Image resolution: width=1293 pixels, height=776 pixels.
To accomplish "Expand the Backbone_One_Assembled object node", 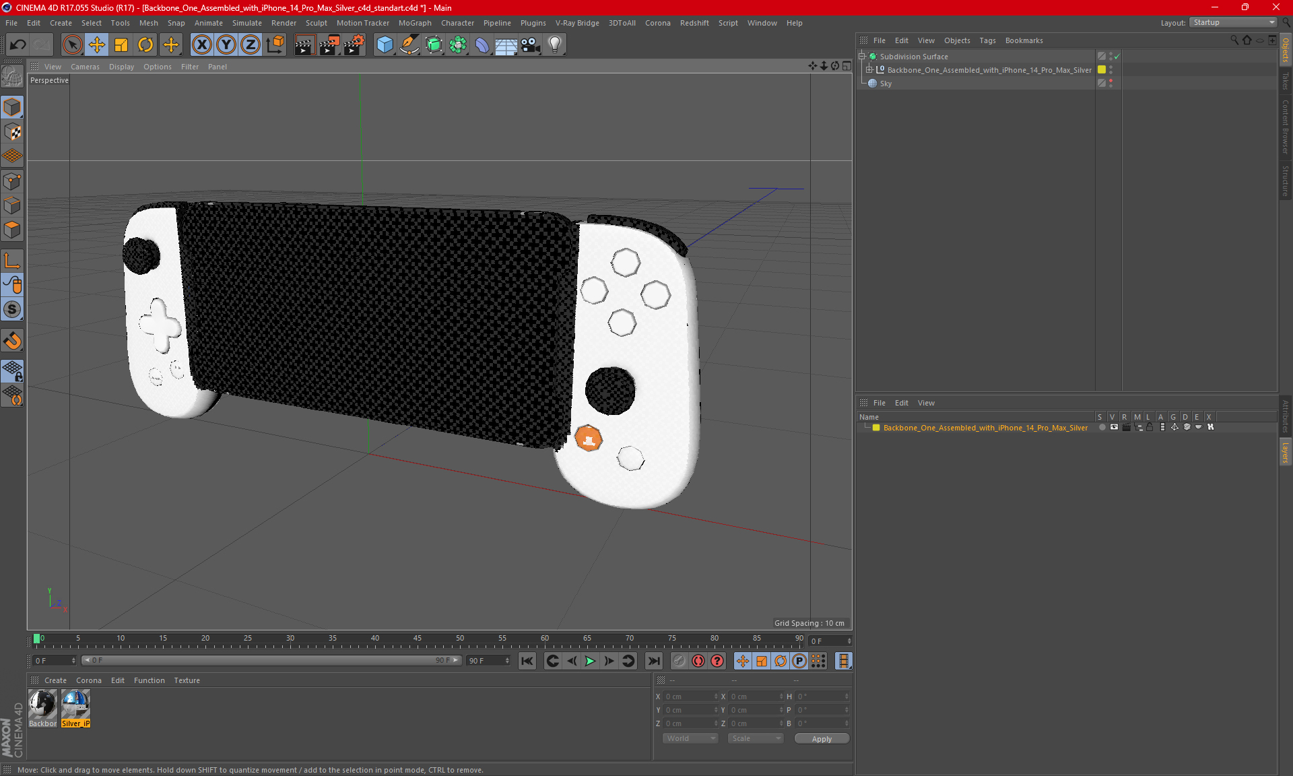I will [x=869, y=70].
